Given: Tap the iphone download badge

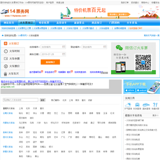Looking at the screenshot, I should tap(130, 90).
